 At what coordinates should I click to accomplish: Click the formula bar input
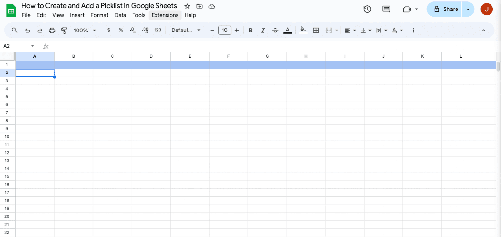tap(275, 46)
